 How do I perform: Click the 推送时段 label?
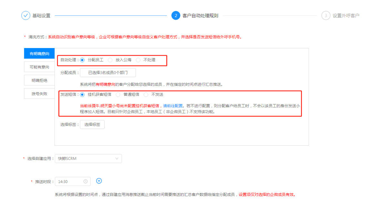[x=43, y=181]
